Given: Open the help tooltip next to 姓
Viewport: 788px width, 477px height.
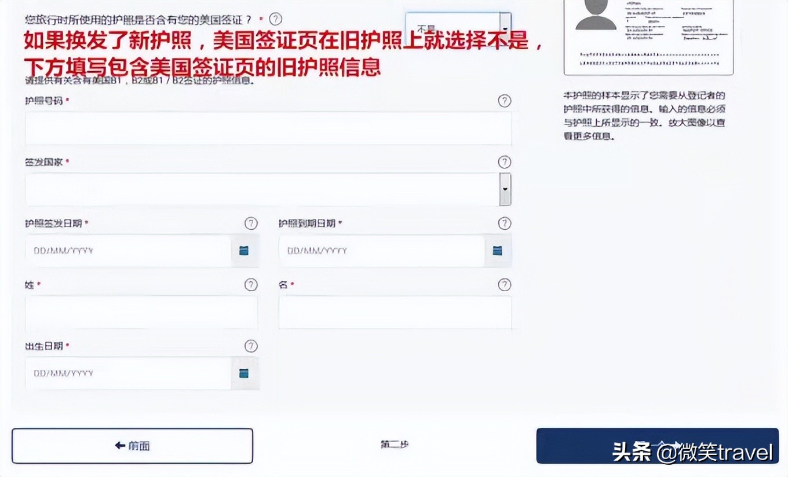Looking at the screenshot, I should coord(251,285).
